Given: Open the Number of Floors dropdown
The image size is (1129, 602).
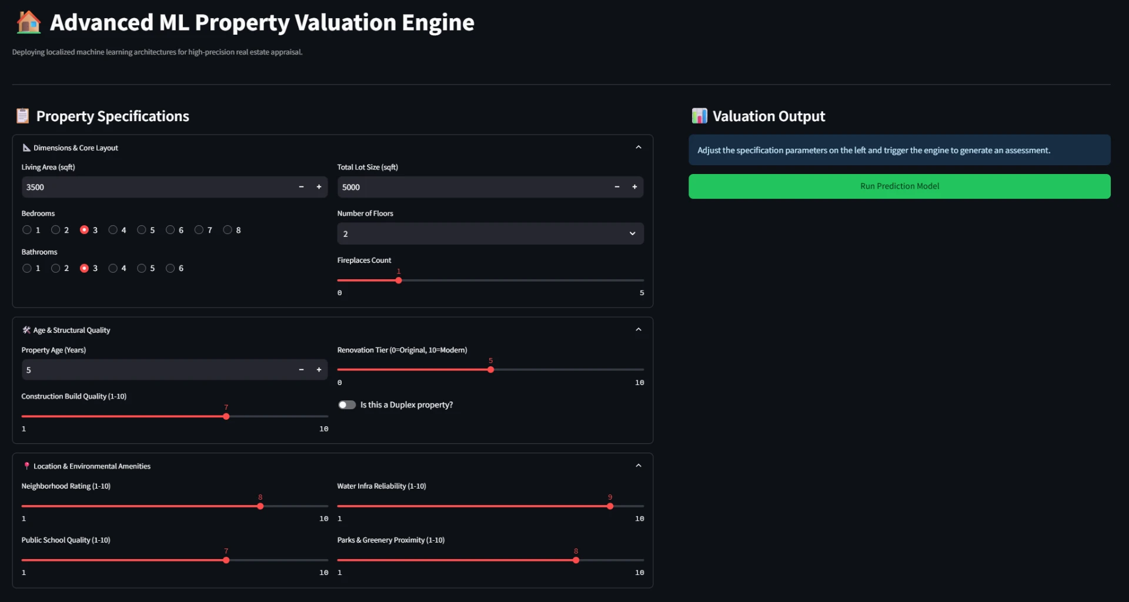Looking at the screenshot, I should tap(490, 233).
